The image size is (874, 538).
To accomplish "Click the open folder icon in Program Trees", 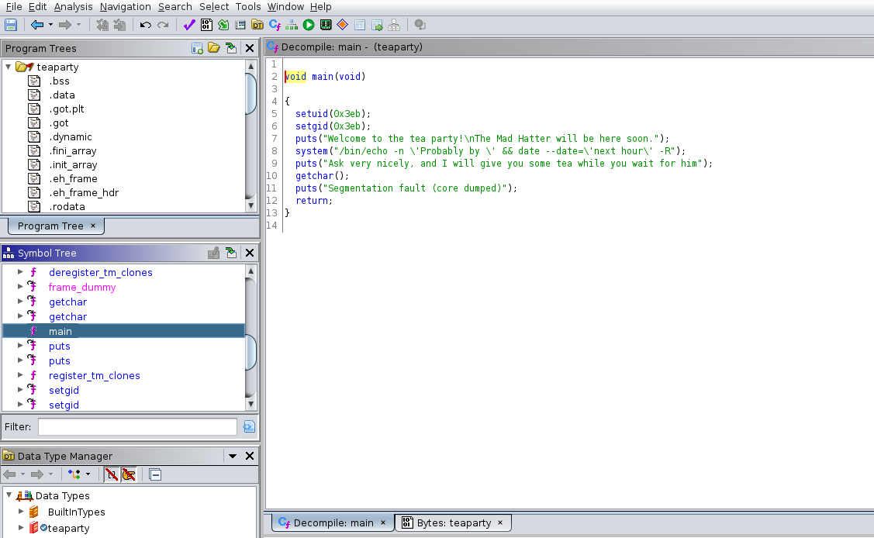I will [x=214, y=48].
